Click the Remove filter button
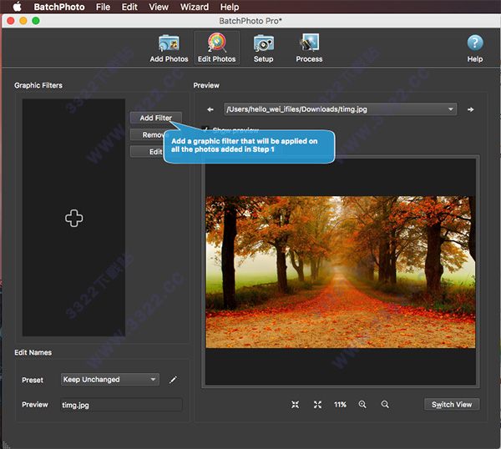The image size is (501, 449). (147, 134)
